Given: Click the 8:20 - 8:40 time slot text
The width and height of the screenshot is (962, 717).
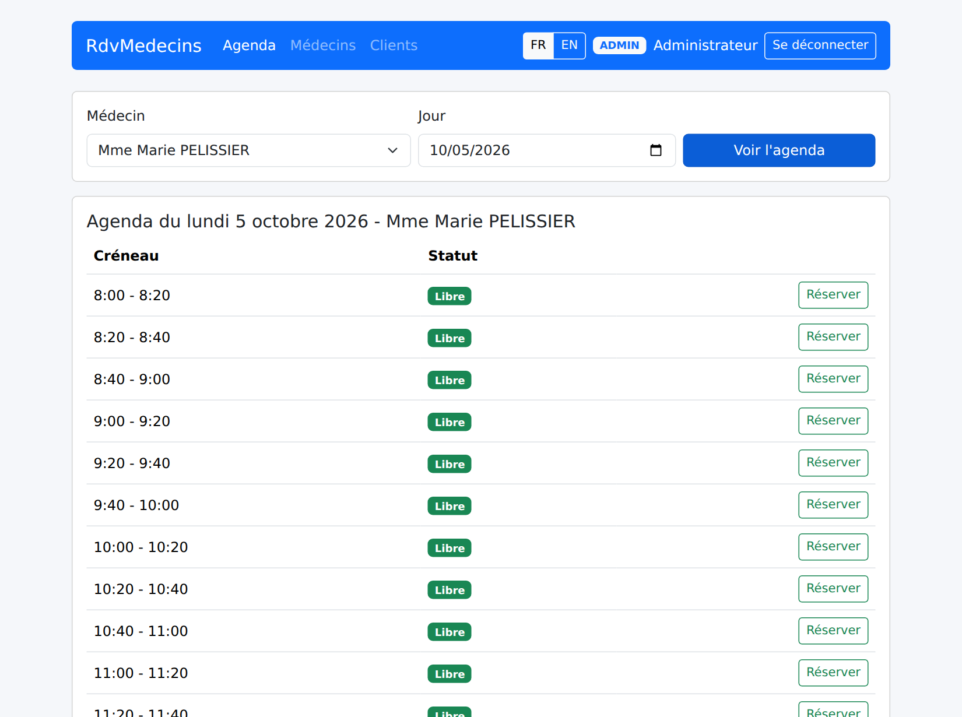Looking at the screenshot, I should [132, 338].
